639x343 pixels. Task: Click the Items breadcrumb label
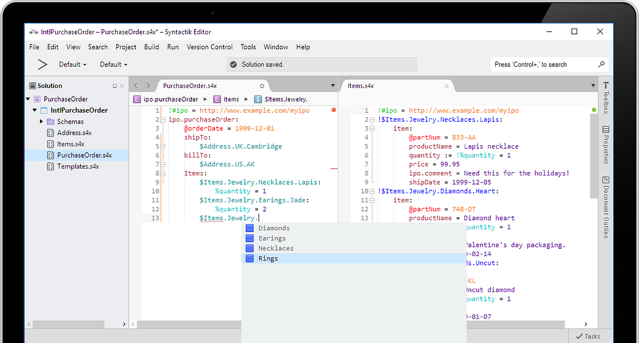231,99
